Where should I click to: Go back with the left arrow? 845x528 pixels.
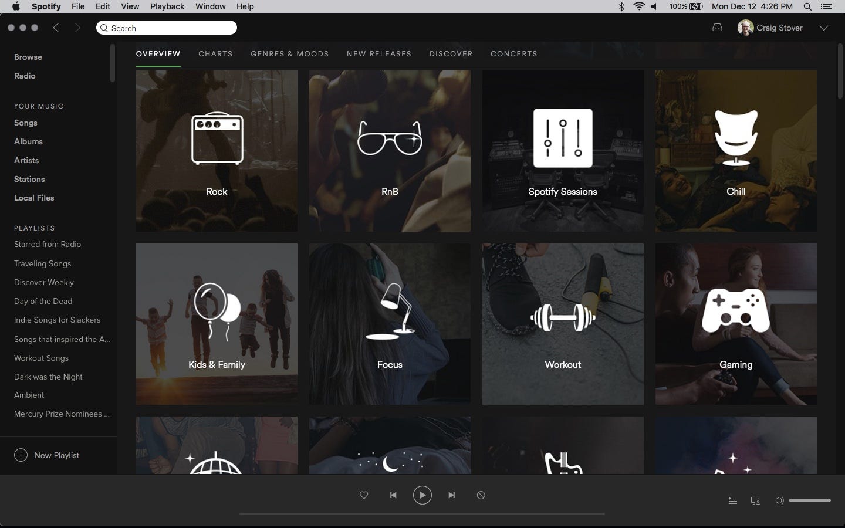(x=56, y=28)
